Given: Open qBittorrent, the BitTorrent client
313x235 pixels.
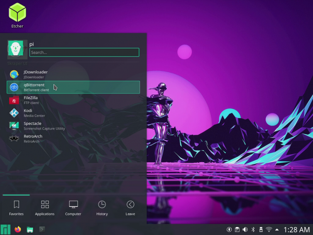Looking at the screenshot, I should click(x=34, y=87).
